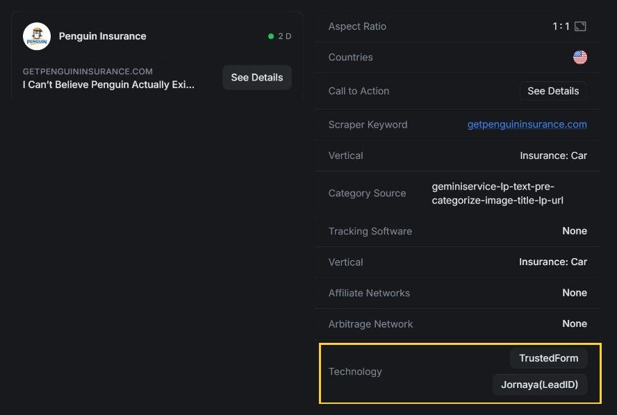Select the Jornaya(LeadID) technology tag
The image size is (617, 415).
[539, 384]
